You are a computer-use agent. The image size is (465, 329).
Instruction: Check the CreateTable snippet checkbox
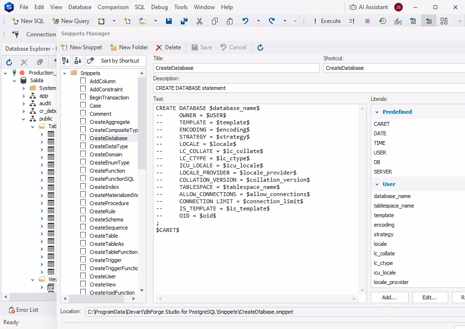[x=83, y=235]
